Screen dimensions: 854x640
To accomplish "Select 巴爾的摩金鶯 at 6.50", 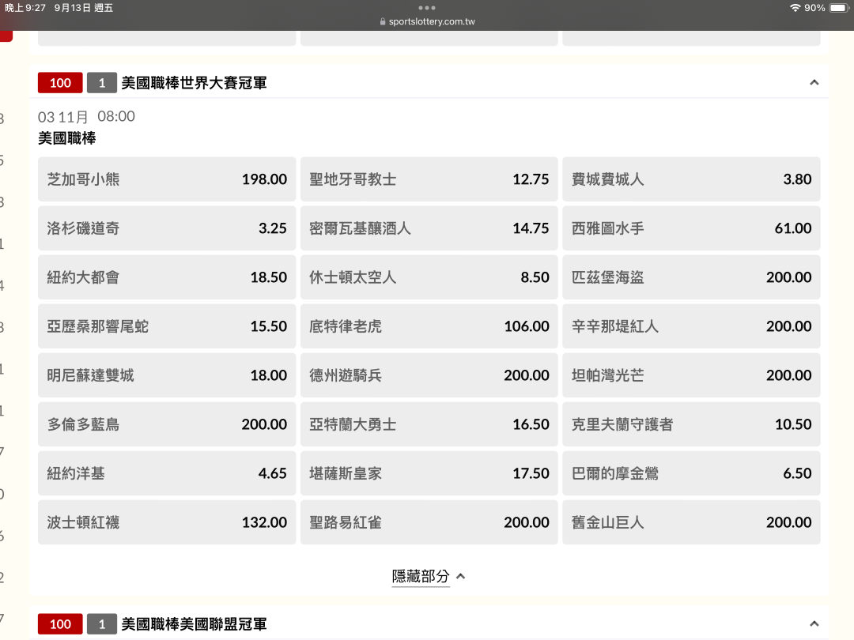I will (691, 473).
